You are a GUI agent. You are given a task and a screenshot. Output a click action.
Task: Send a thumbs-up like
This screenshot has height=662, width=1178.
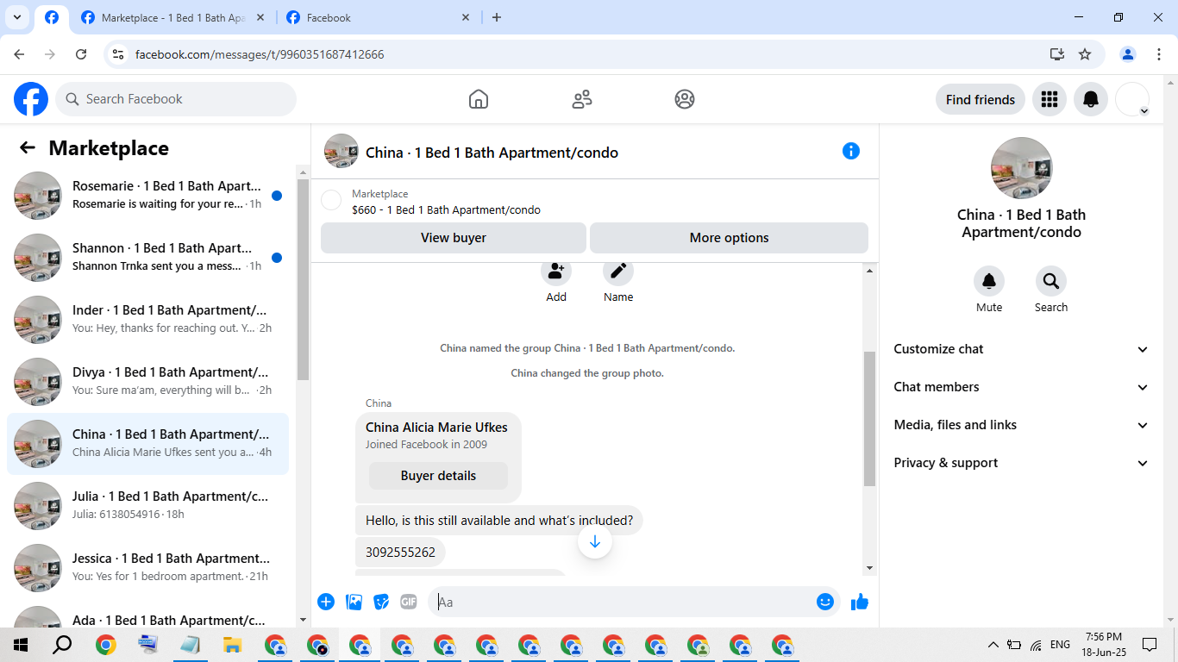[x=860, y=602]
